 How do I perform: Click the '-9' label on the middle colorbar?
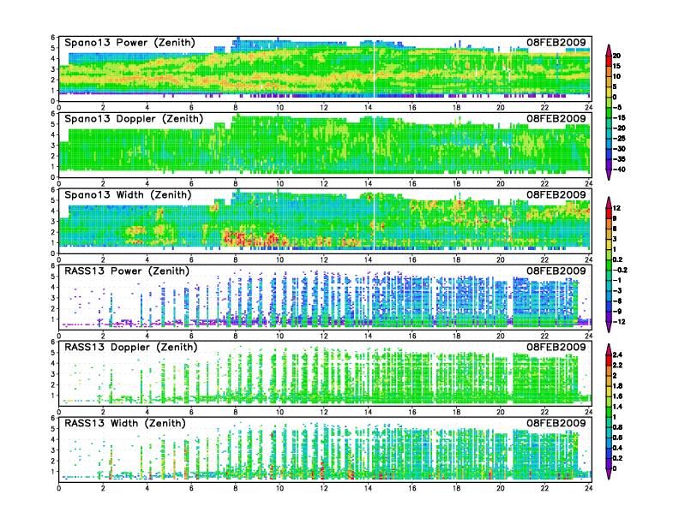[x=617, y=312]
